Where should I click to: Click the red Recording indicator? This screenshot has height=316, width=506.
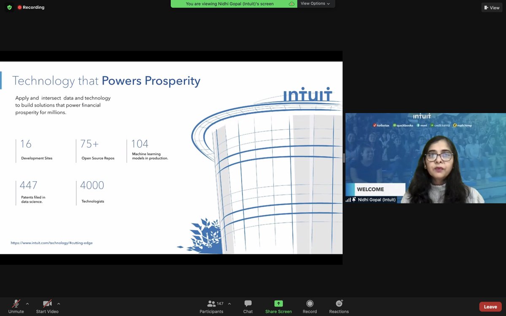31,7
